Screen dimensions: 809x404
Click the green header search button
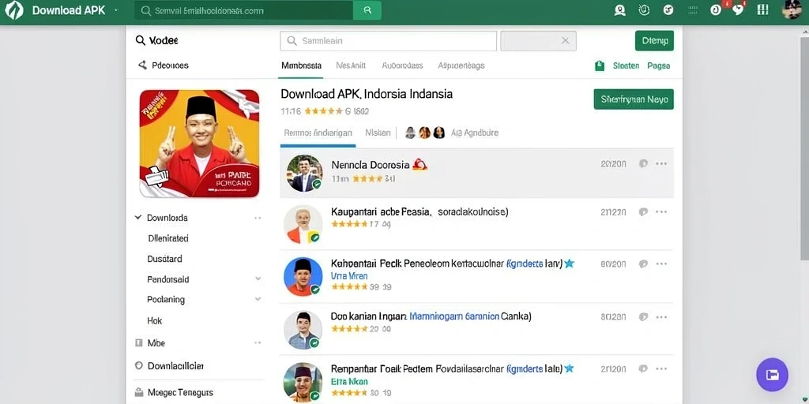[x=367, y=10]
